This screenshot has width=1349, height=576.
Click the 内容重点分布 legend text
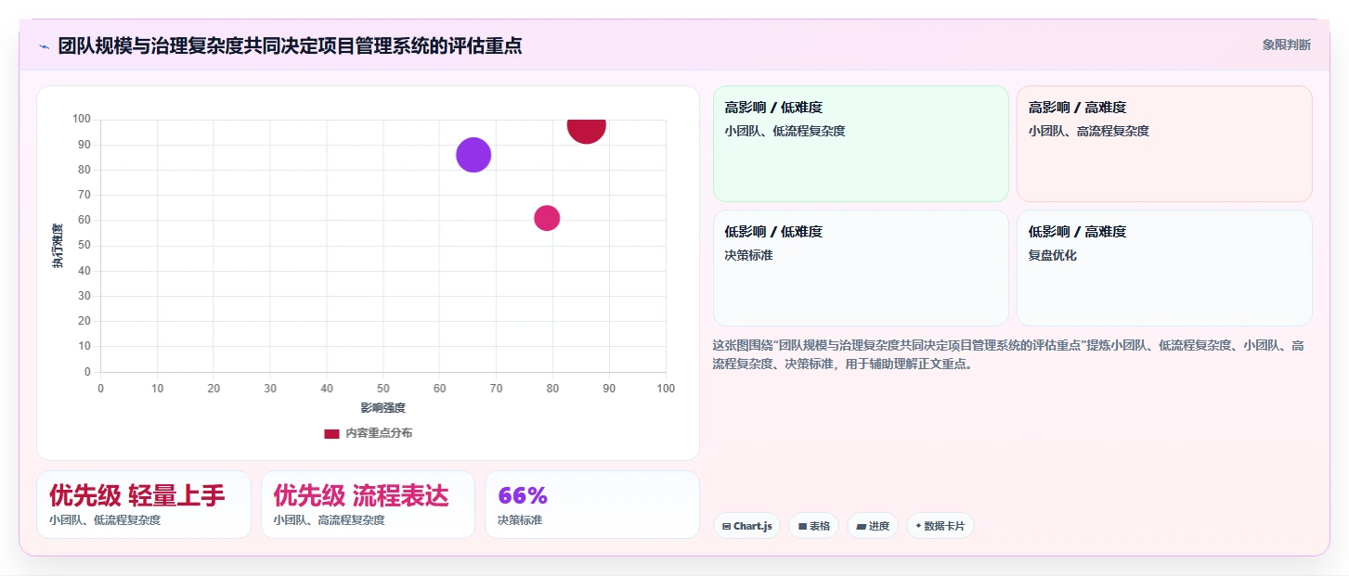click(379, 433)
